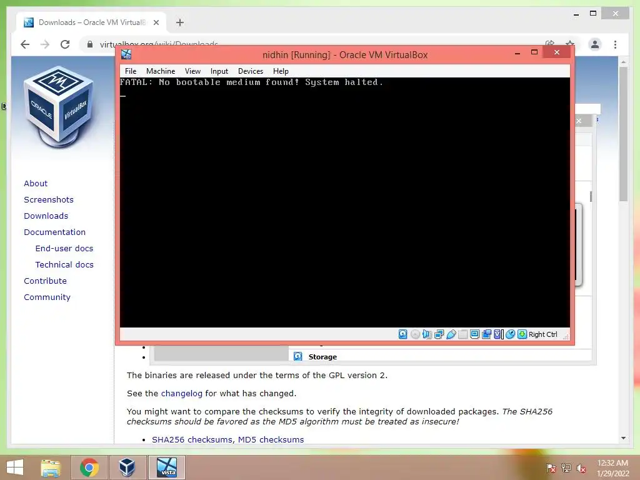Click the mouse integration indicator icon
Viewport: 640px width, 480px height.
pos(510,334)
